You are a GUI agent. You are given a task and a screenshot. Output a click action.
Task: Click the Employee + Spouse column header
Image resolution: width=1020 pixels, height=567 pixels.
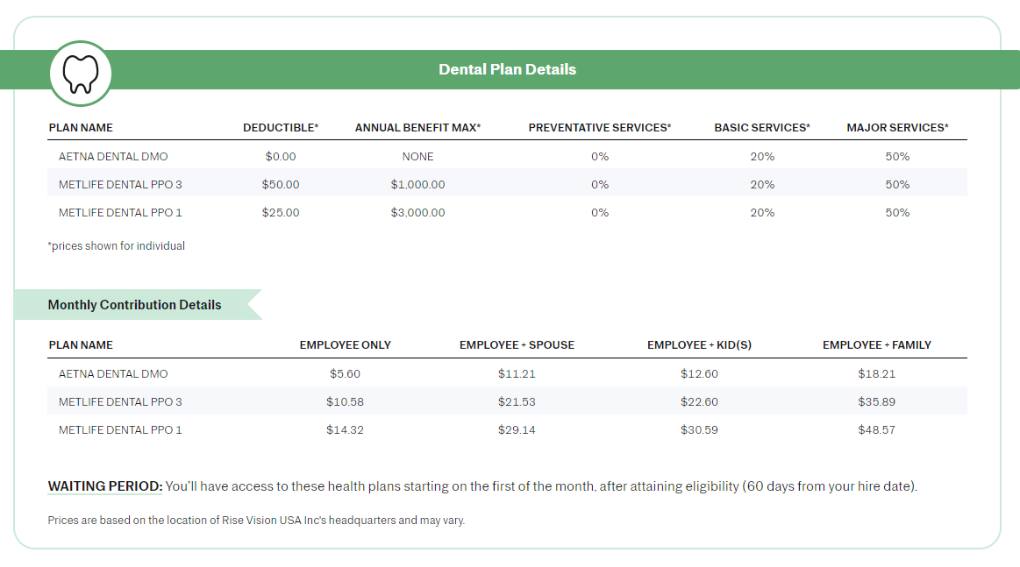517,345
